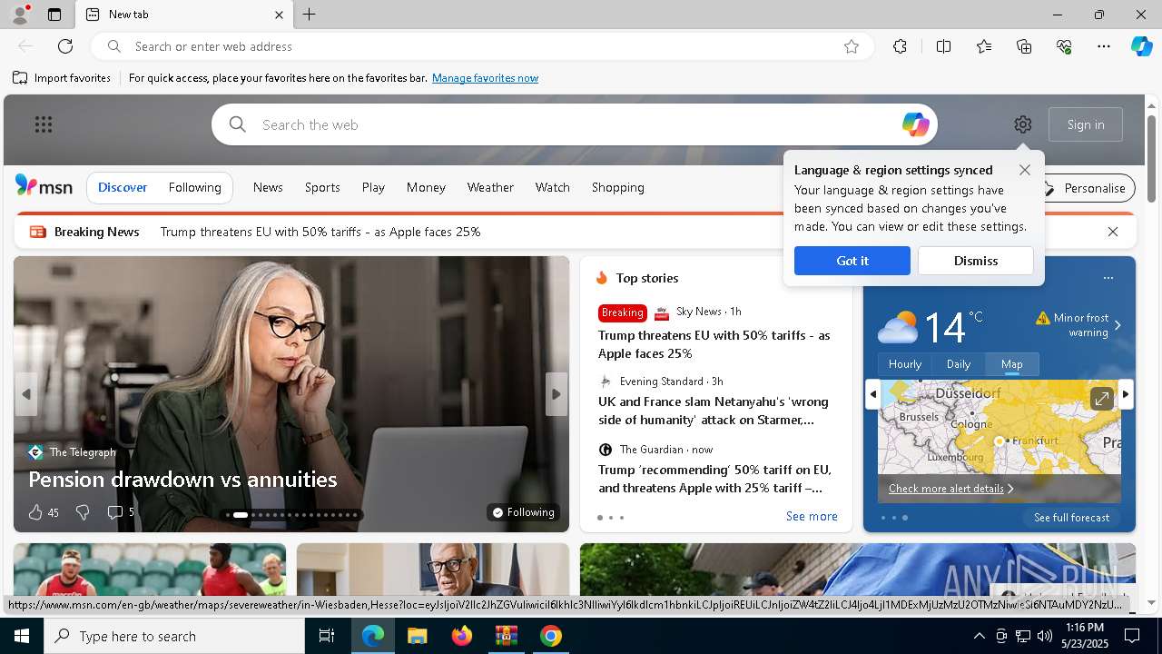Viewport: 1162px width, 654px height.
Task: Open Check more alert details link
Action: (950, 489)
